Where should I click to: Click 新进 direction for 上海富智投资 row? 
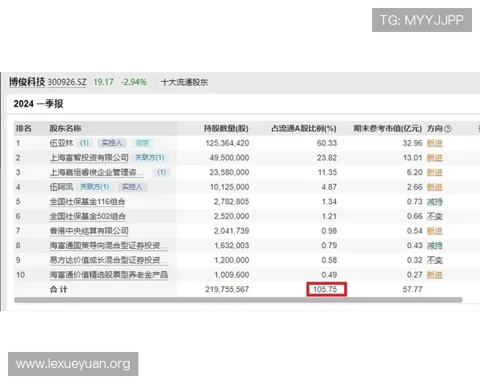tap(434, 158)
